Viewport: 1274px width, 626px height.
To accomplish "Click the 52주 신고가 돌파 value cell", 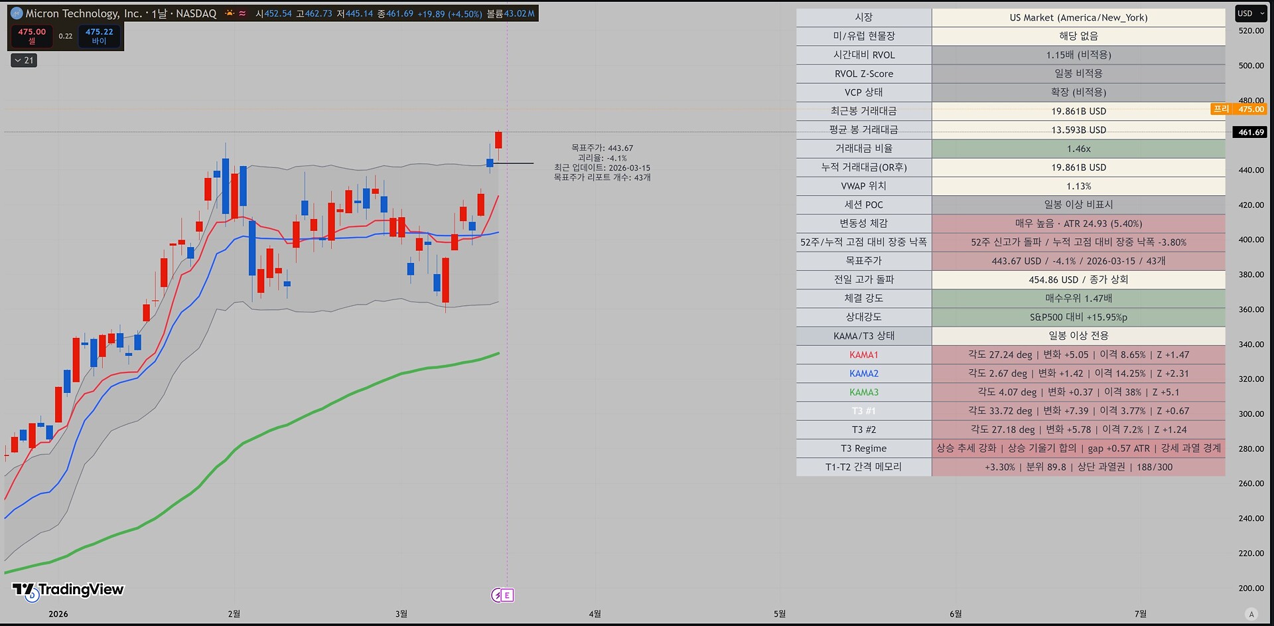I will (1078, 242).
